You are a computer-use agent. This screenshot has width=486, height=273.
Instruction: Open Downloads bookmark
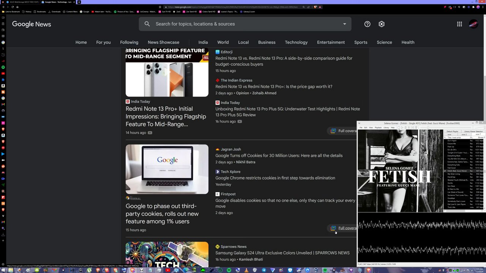[x=54, y=12]
